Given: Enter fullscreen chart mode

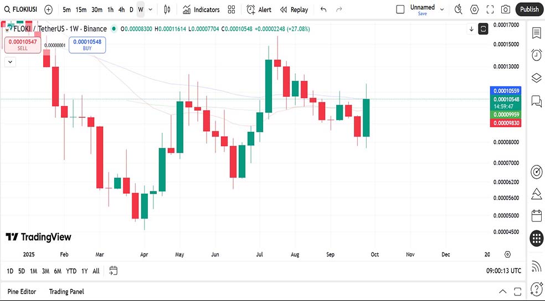Looking at the screenshot, I should 490,9.
